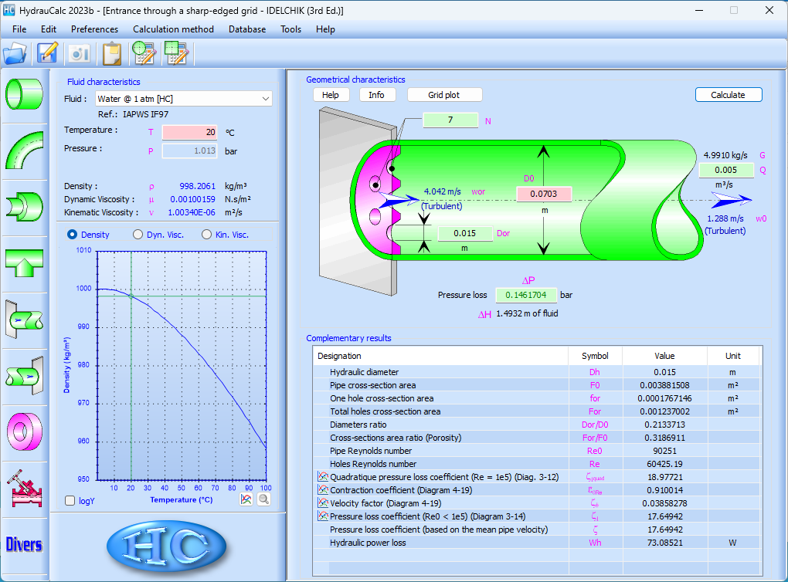This screenshot has height=582, width=788.
Task: Select the bend/elbow component icon
Action: 24,150
